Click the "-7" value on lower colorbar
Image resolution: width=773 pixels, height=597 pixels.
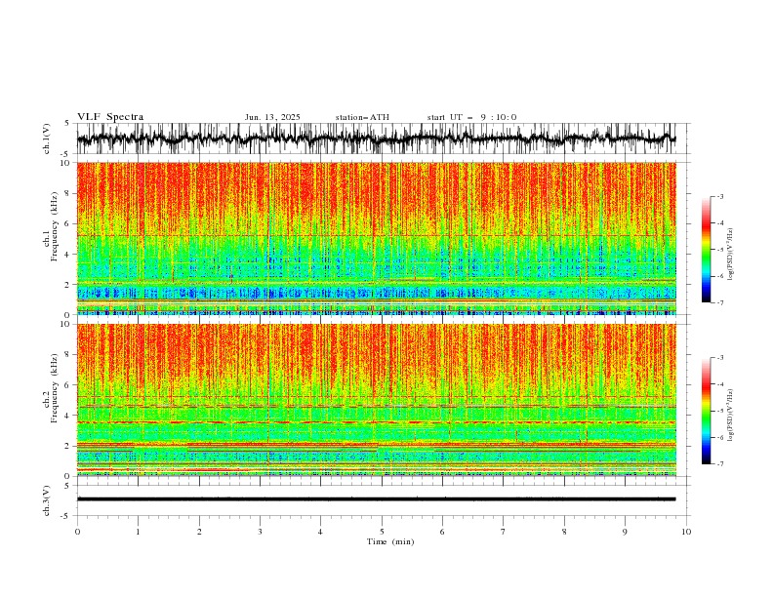pyautogui.click(x=719, y=464)
